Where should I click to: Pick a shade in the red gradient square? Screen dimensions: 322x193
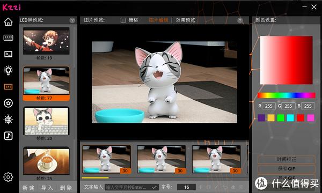click(x=286, y=60)
